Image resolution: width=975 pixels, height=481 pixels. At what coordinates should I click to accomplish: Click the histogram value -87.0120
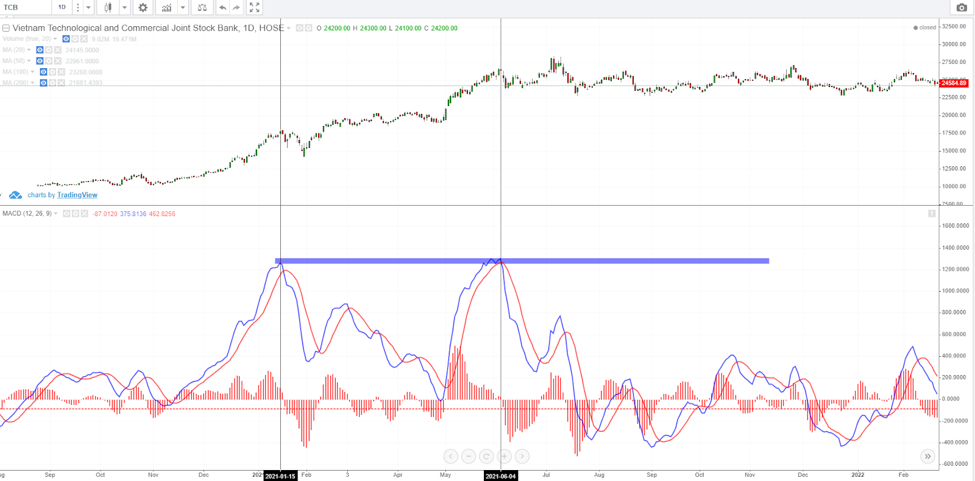[x=105, y=214]
